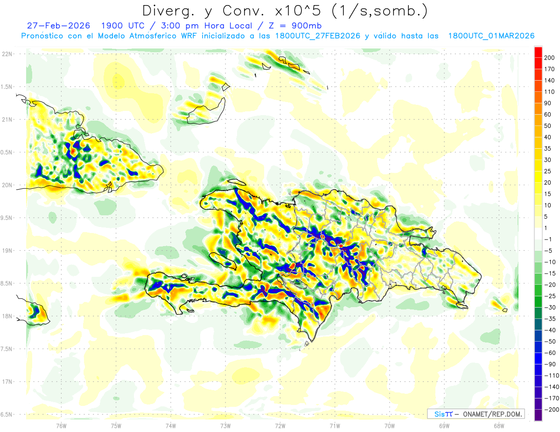This screenshot has height=432, width=560.
Task: Click the positive '140' color bar value
Action: (549, 81)
